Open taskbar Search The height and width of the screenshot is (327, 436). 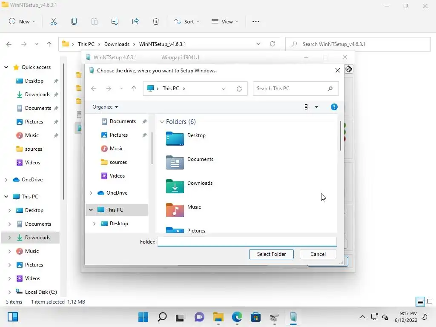tap(162, 317)
